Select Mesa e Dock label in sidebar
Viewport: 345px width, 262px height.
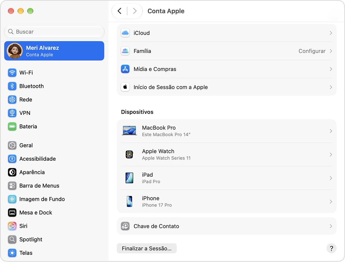(x=36, y=213)
